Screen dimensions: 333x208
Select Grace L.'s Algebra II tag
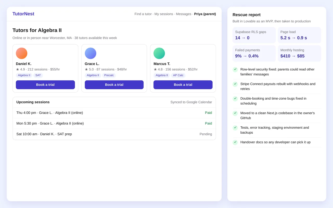(x=93, y=75)
